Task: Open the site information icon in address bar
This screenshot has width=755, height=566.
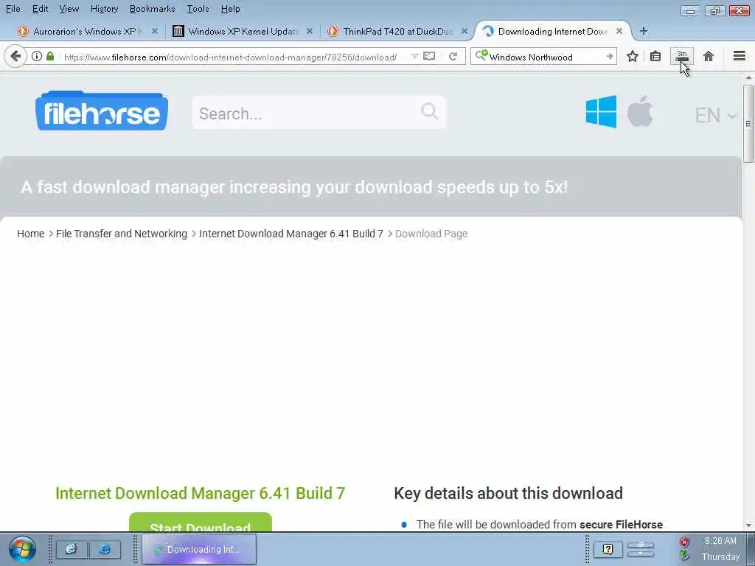Action: pos(37,56)
